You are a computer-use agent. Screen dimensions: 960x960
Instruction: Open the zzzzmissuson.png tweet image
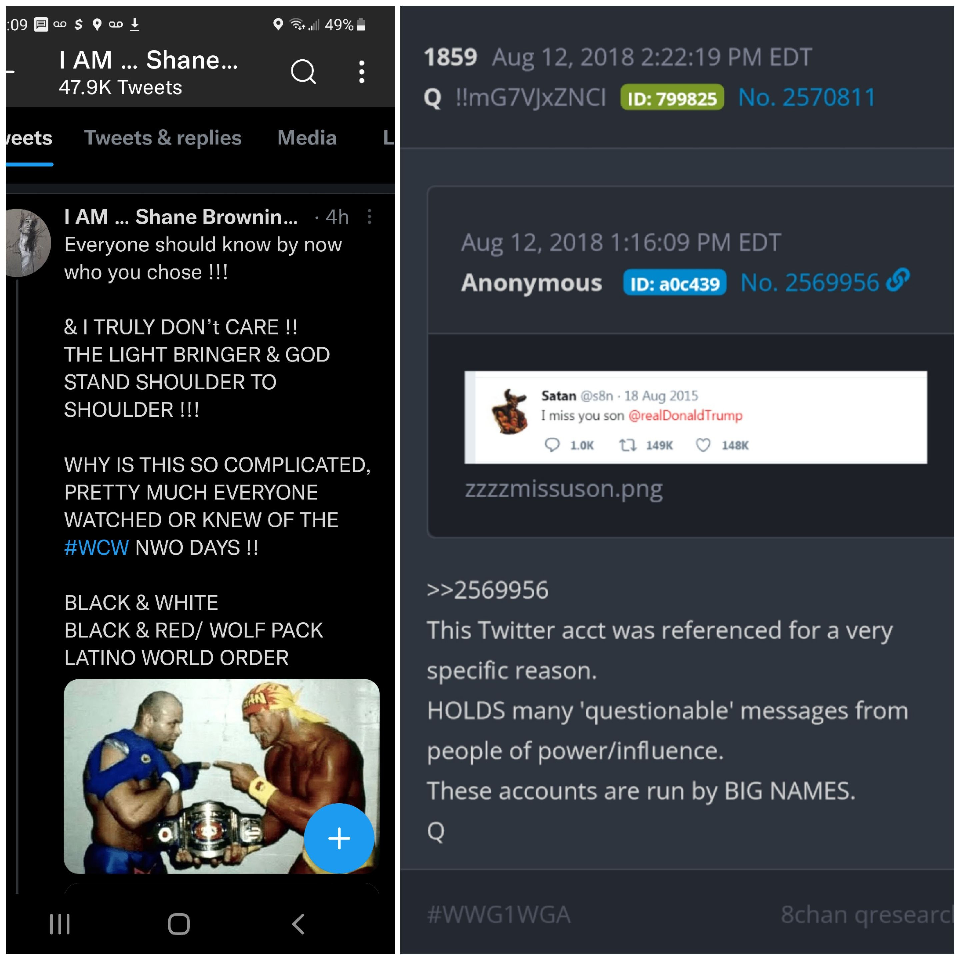pos(696,417)
